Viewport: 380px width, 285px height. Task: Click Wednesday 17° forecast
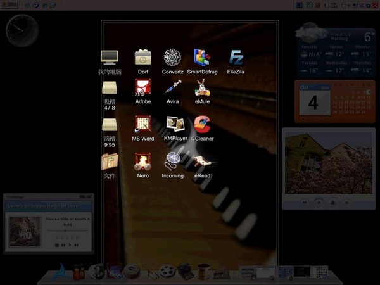(x=336, y=67)
